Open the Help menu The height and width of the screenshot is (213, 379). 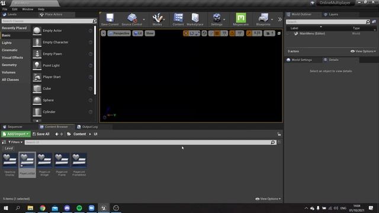pyautogui.click(x=41, y=9)
